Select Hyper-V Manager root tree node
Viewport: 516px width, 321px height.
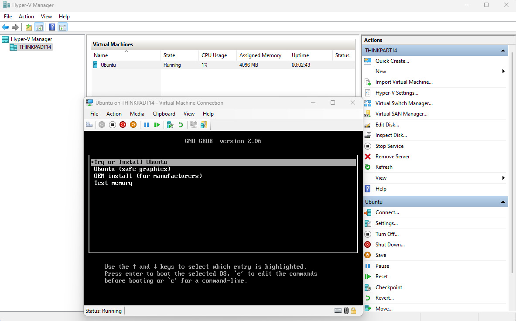pos(31,39)
